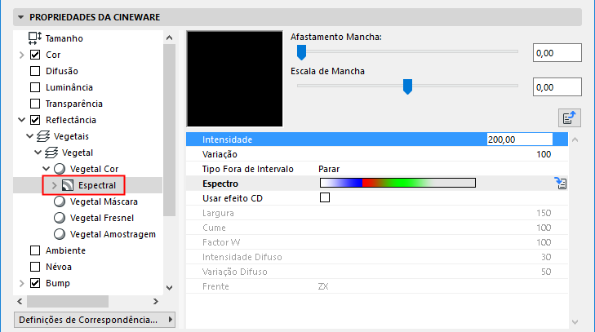
Task: Toggle the Cor checkbox
Action: 35,55
